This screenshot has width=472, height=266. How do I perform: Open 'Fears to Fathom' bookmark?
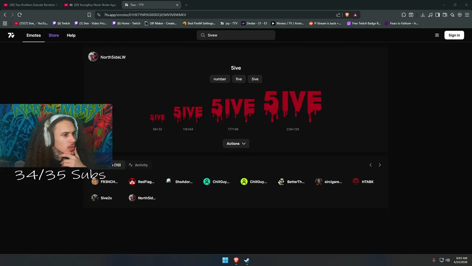pyautogui.click(x=401, y=23)
